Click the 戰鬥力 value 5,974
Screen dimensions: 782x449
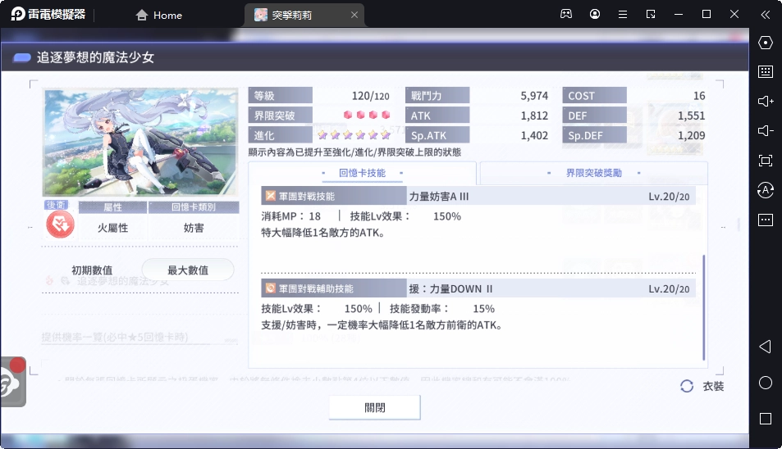tap(534, 96)
